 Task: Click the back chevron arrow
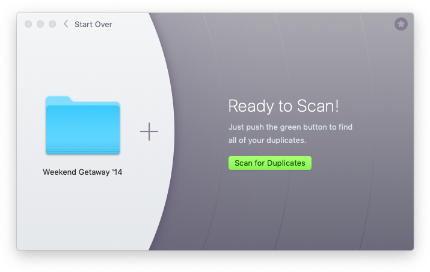[66, 24]
